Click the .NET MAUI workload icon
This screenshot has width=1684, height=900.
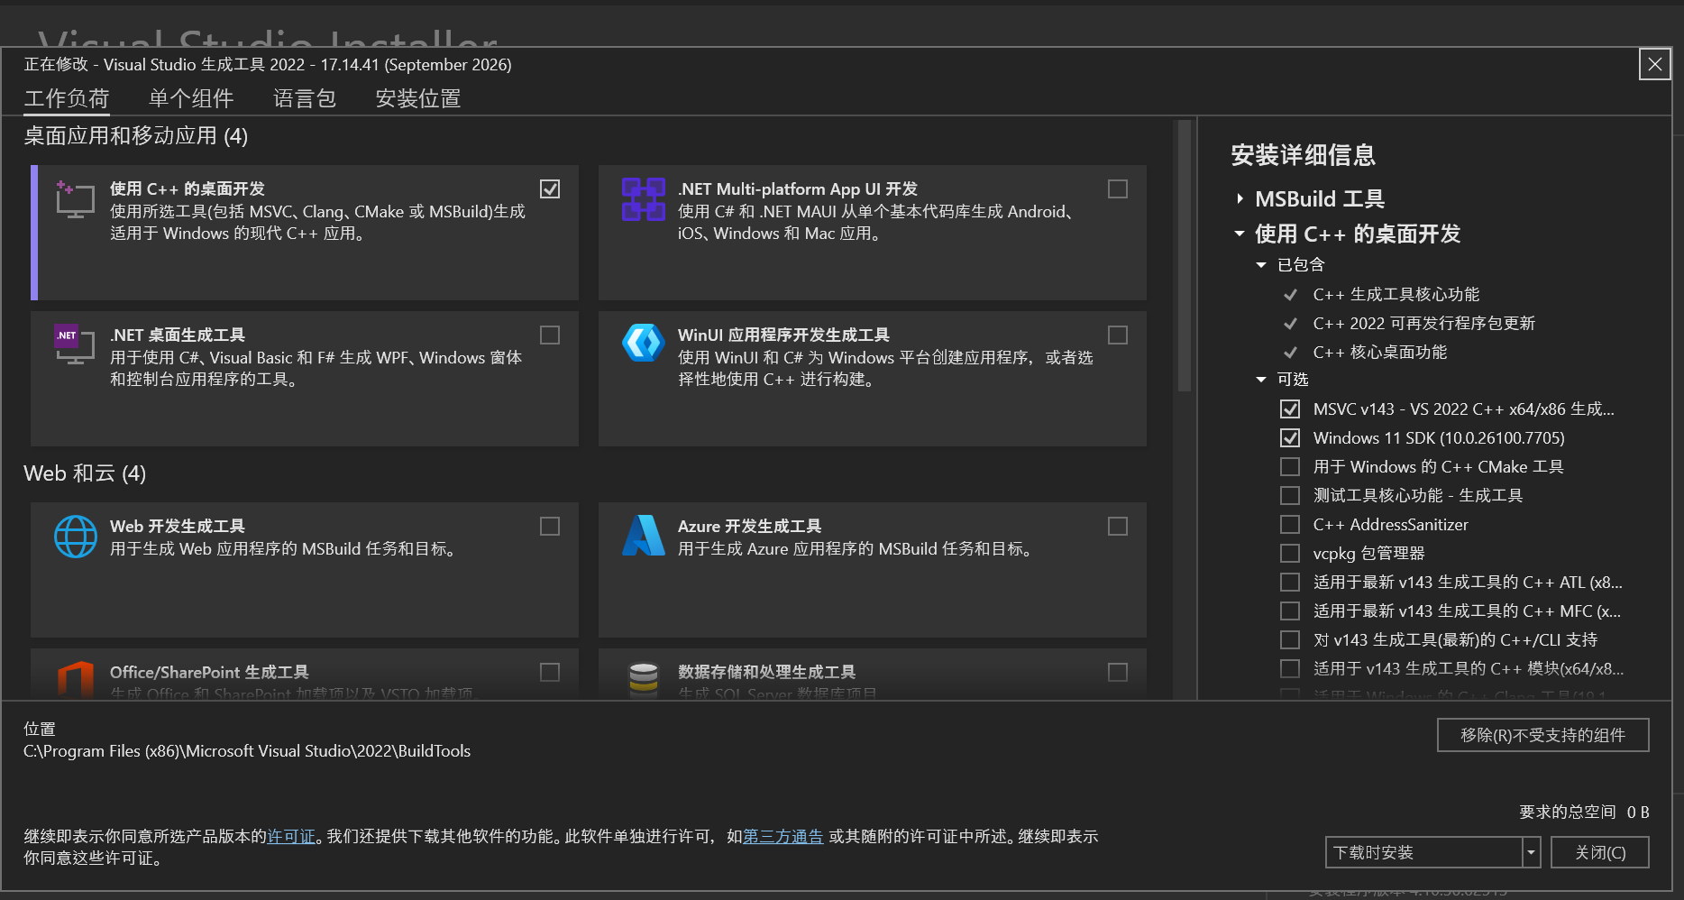click(x=643, y=199)
